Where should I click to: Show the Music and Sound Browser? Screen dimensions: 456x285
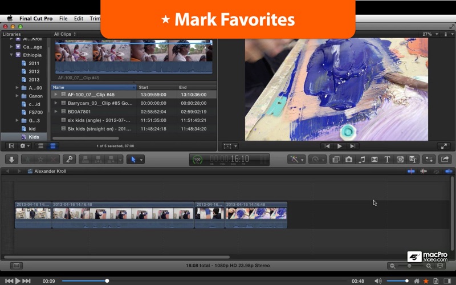coord(361,160)
